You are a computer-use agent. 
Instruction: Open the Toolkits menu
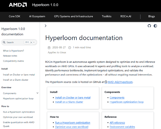click(107, 16)
